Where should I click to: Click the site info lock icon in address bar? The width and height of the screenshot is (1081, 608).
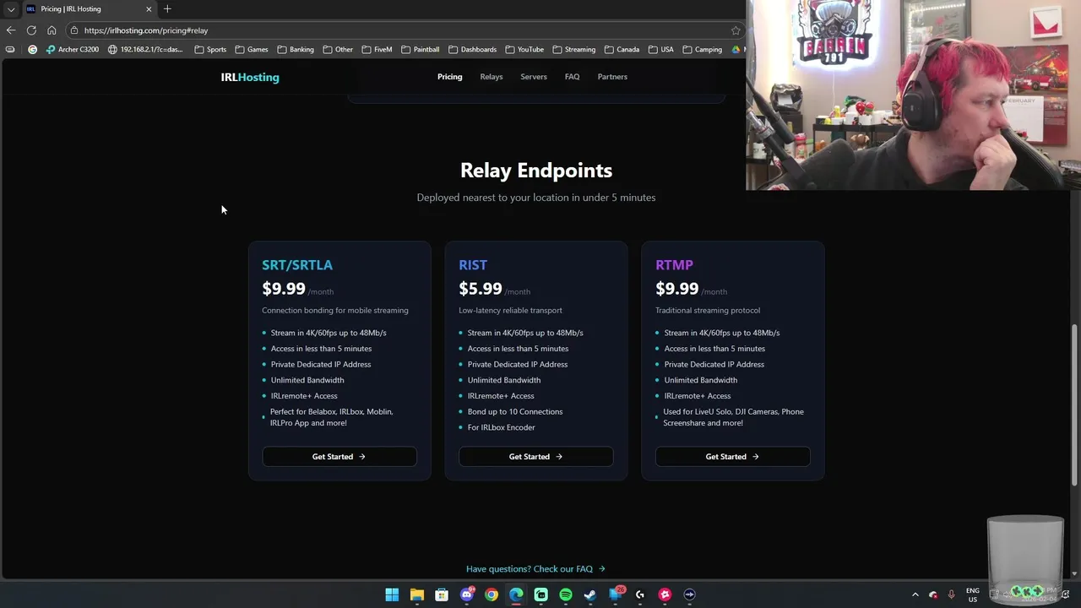click(x=75, y=30)
